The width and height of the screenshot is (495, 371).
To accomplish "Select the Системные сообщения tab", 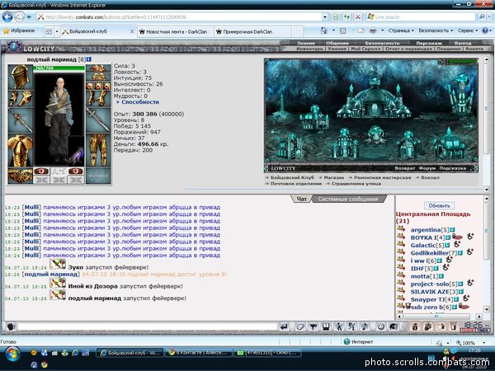I will 348,199.
